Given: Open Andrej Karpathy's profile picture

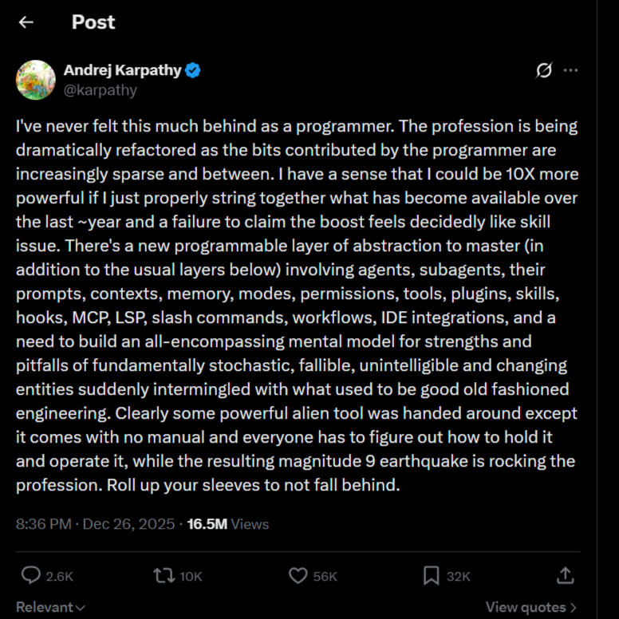Looking at the screenshot, I should [36, 80].
